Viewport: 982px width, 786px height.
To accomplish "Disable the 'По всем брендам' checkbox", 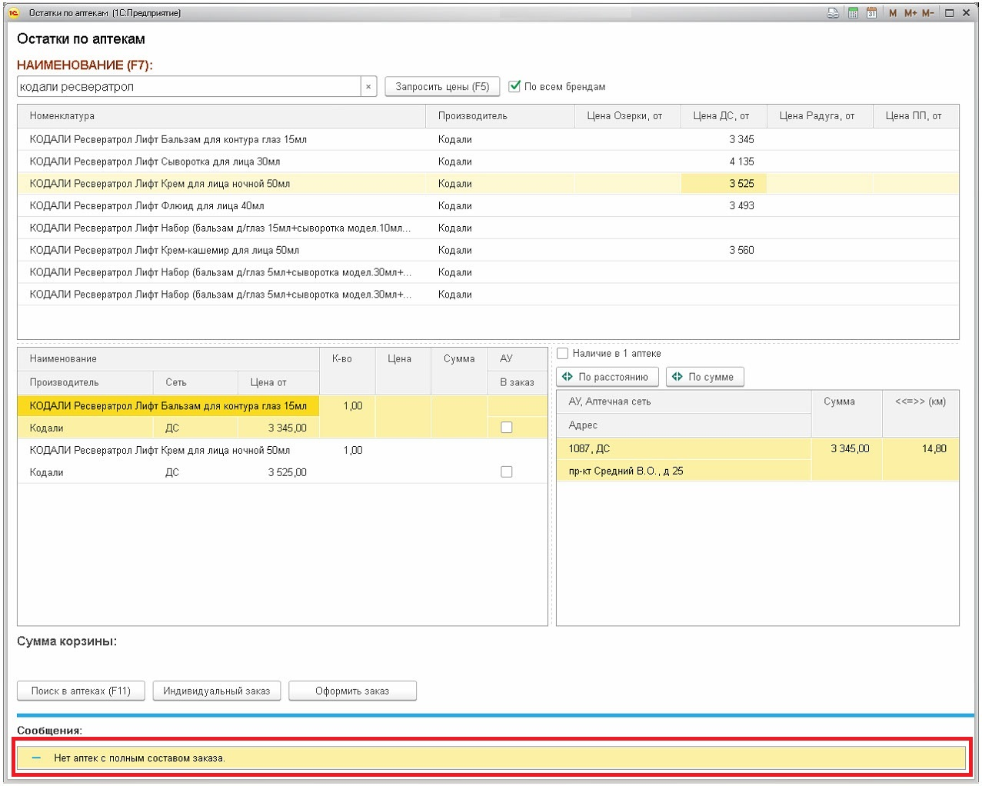I will 514,86.
